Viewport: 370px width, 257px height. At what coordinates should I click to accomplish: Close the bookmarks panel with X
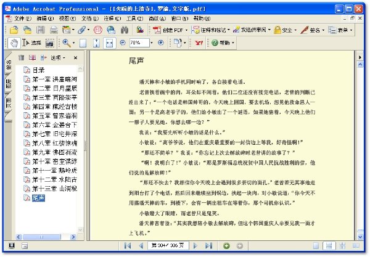point(75,57)
